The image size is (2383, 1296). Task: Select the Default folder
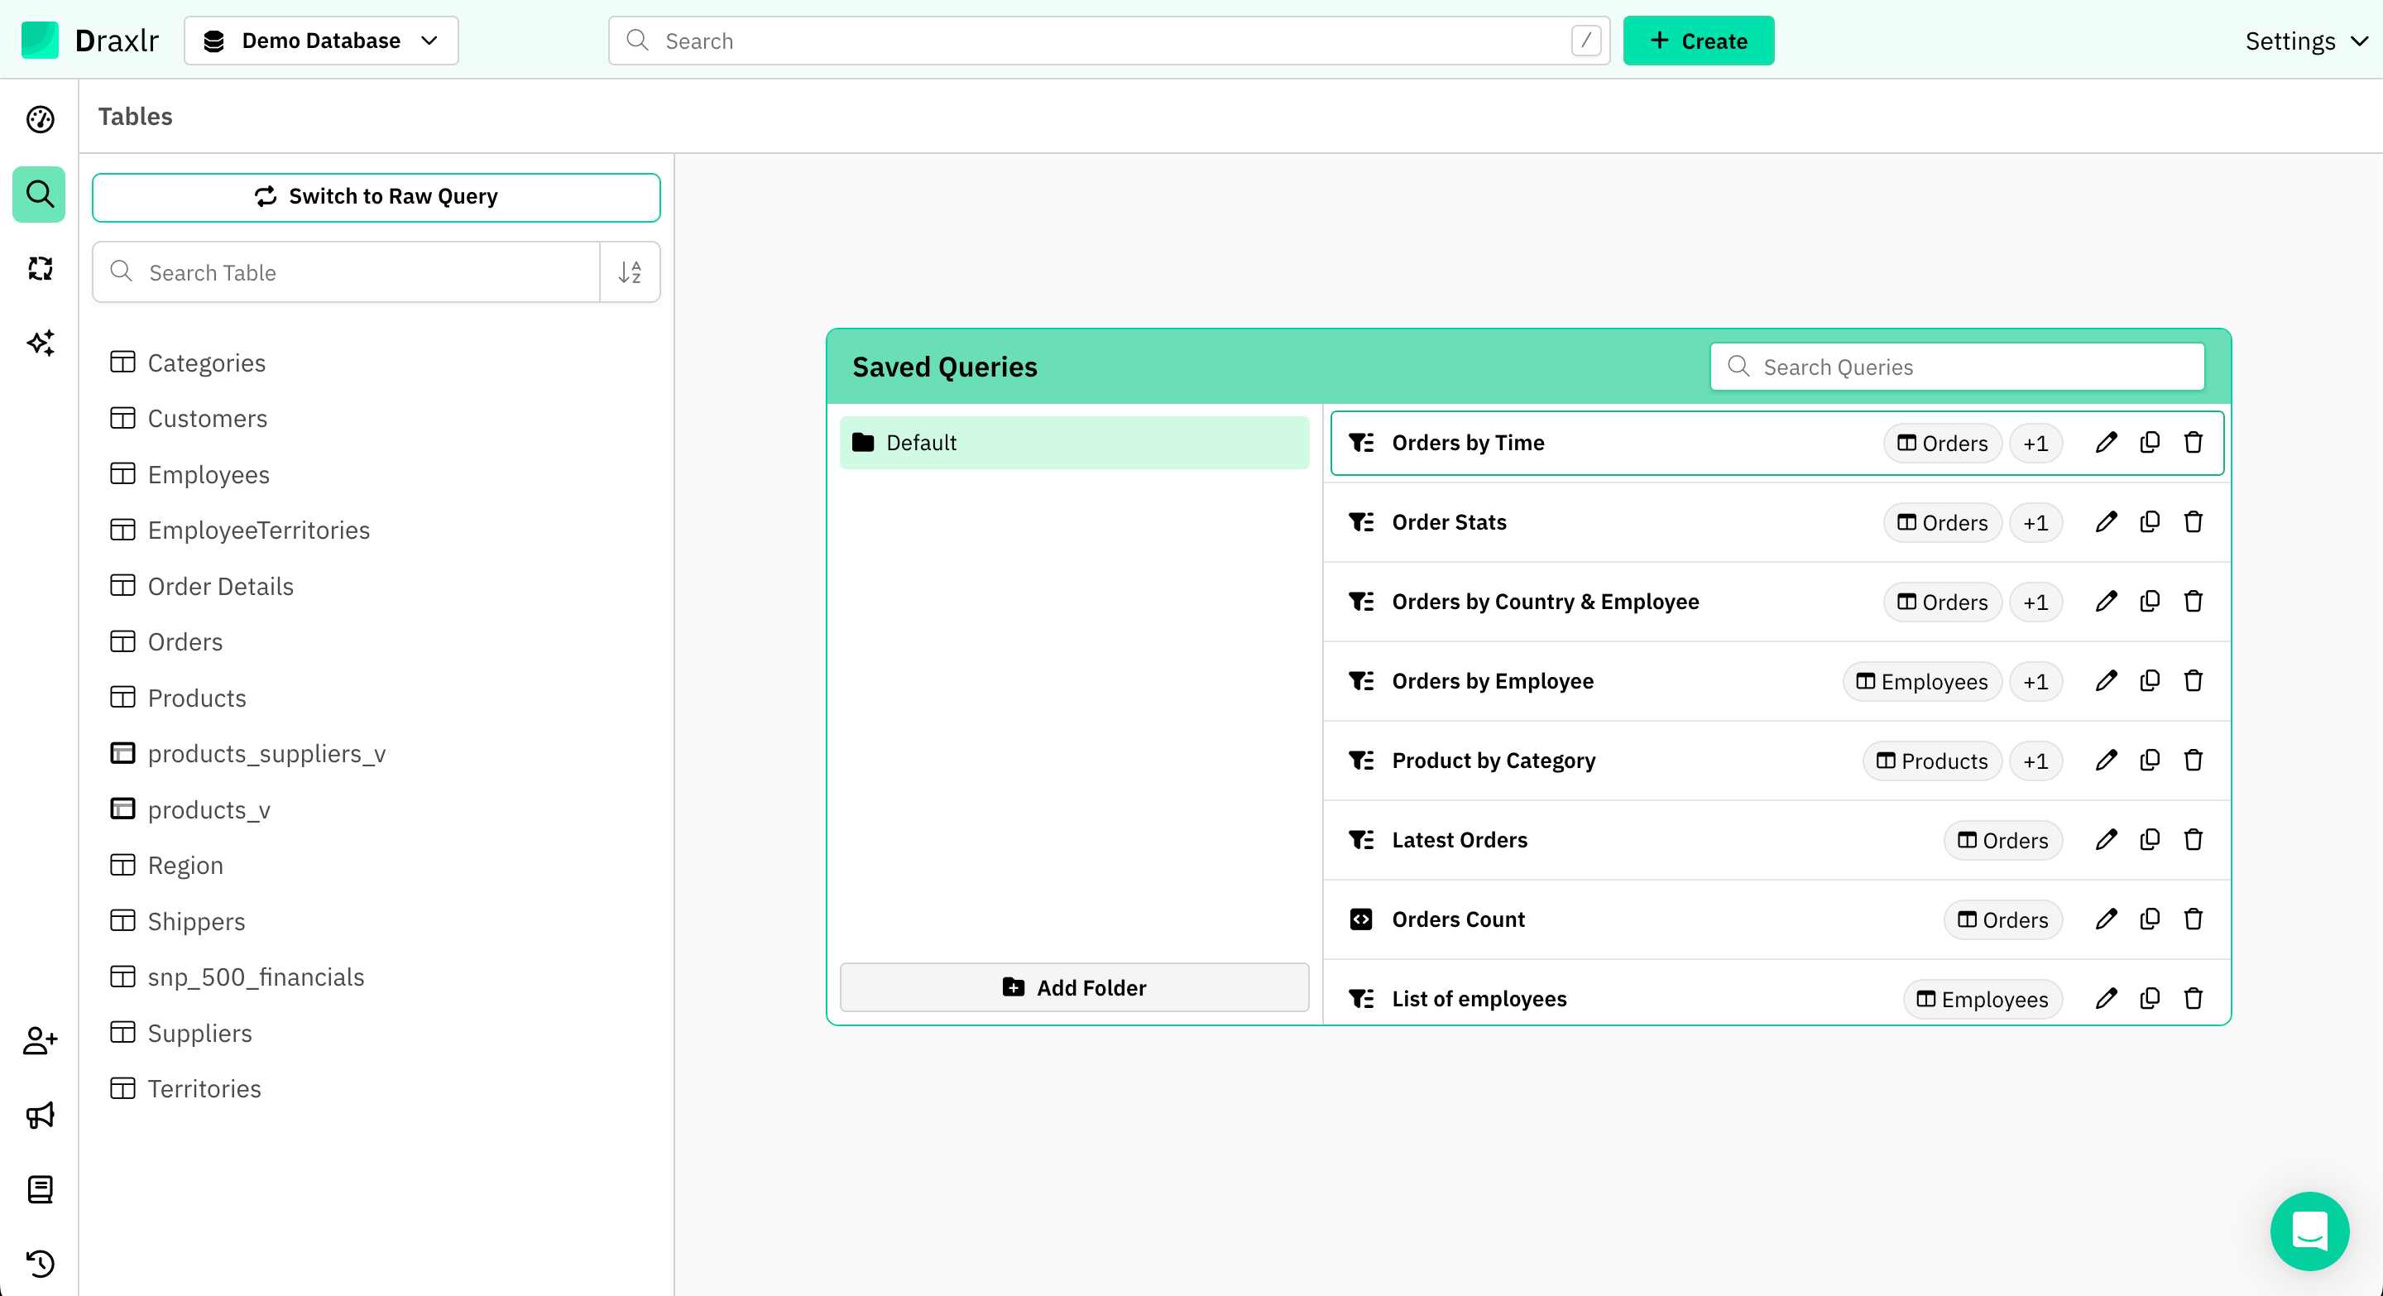coord(1074,443)
